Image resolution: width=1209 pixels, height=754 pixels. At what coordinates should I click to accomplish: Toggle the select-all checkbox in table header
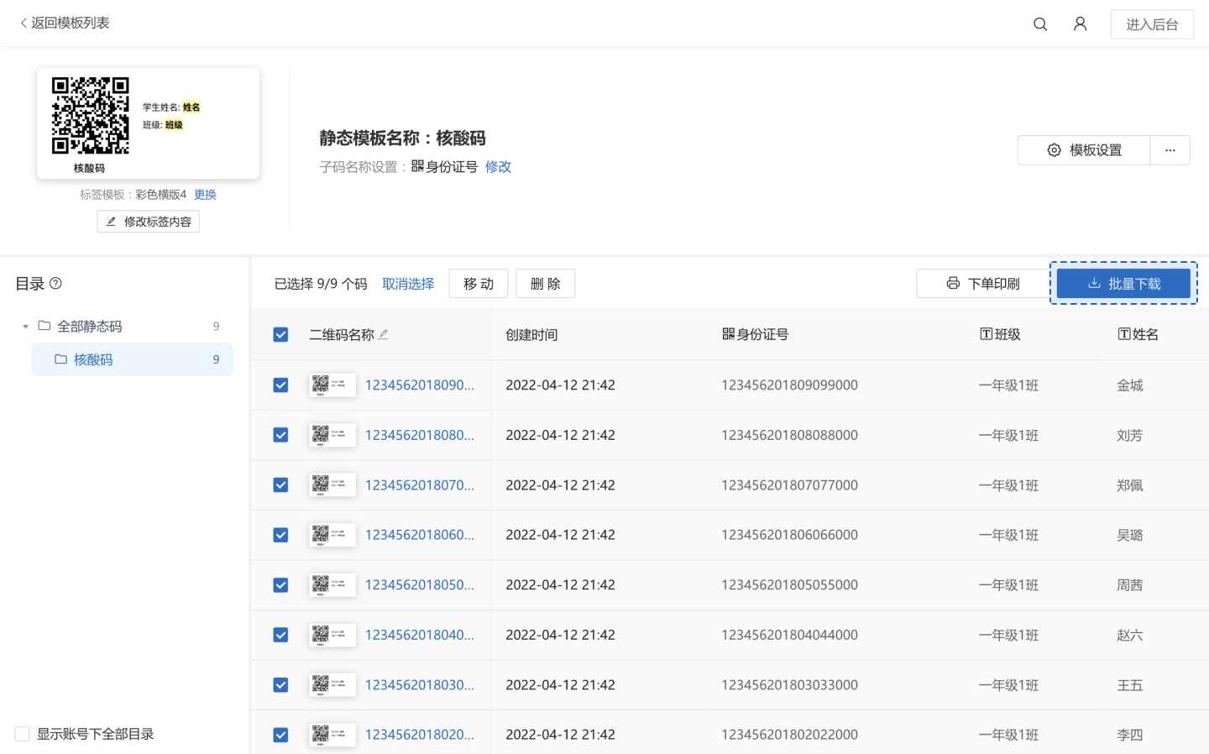[x=281, y=335]
